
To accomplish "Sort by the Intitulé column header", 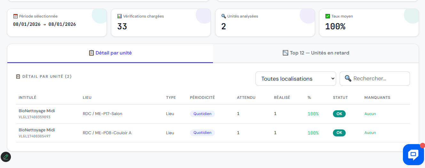I will point(28,98).
